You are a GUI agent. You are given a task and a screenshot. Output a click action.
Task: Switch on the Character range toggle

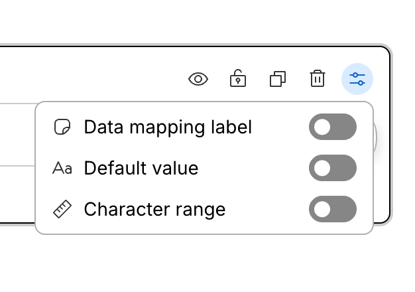[332, 210]
